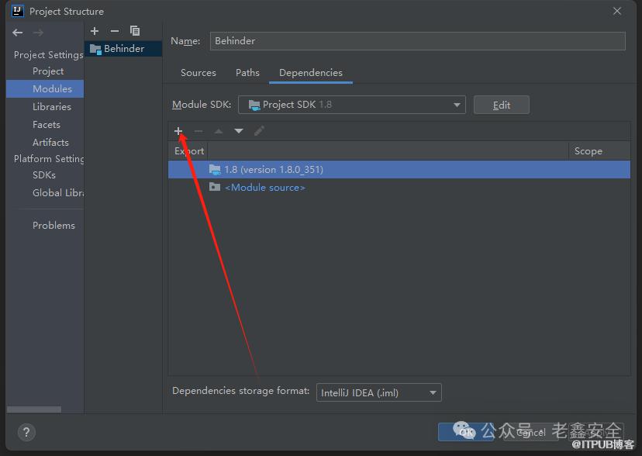Click the add module plus icon
Screen dimensions: 642x456
95,31
